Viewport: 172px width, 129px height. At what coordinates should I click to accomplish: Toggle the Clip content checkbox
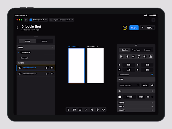point(152,75)
